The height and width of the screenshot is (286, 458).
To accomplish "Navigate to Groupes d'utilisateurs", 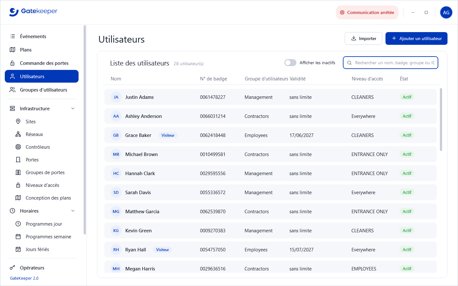I will 42,90.
